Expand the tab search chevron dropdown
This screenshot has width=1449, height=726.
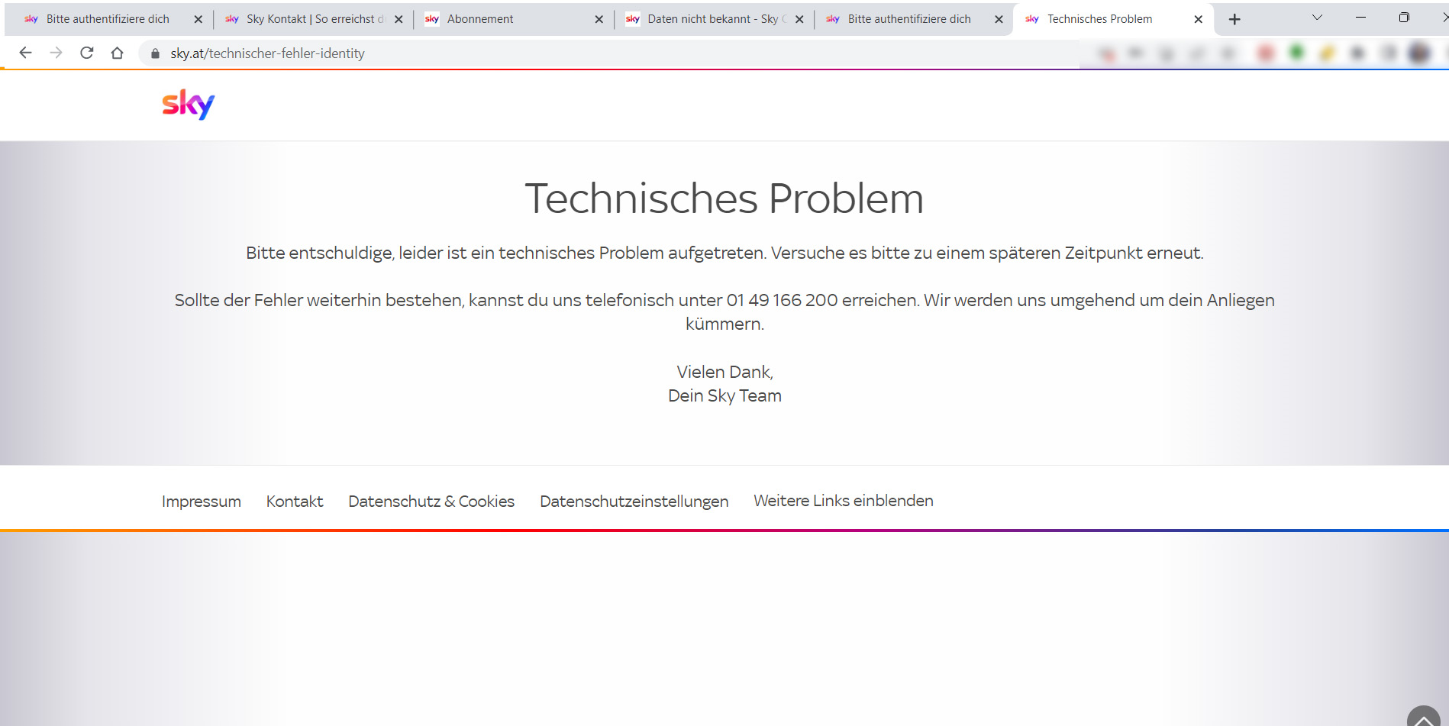tap(1317, 18)
